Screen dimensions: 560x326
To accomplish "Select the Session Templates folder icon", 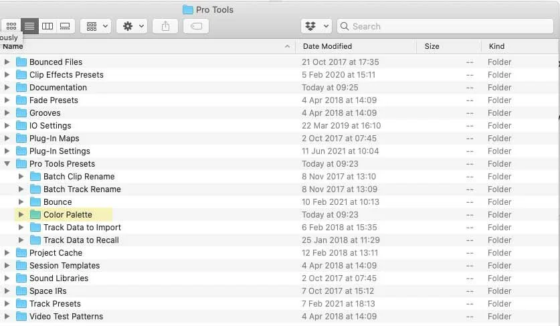I will [21, 265].
